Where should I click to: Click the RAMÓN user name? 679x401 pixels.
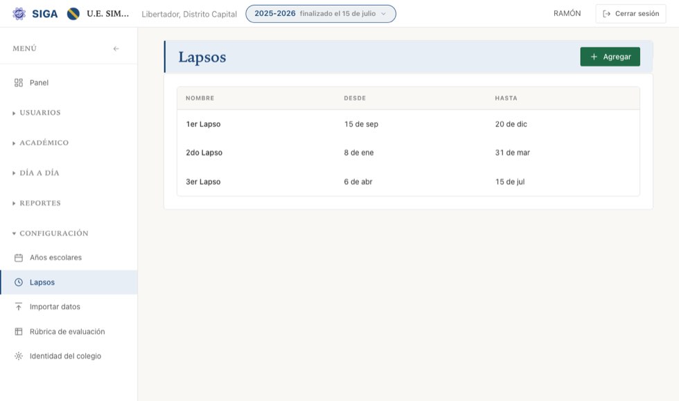pyautogui.click(x=567, y=13)
